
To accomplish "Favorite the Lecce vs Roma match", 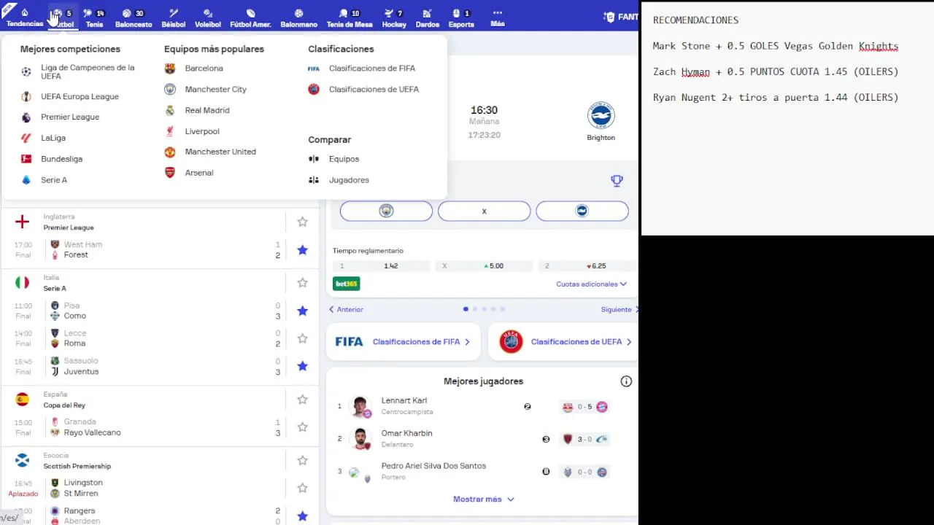I will [x=302, y=338].
